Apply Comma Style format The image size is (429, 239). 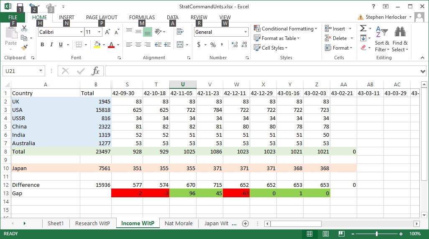click(x=222, y=45)
